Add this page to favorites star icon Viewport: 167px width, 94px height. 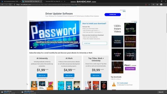click(149, 4)
